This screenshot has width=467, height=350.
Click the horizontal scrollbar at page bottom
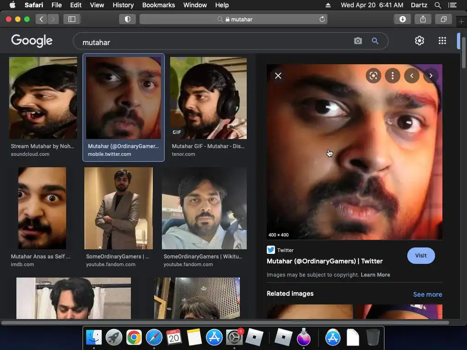click(225, 322)
